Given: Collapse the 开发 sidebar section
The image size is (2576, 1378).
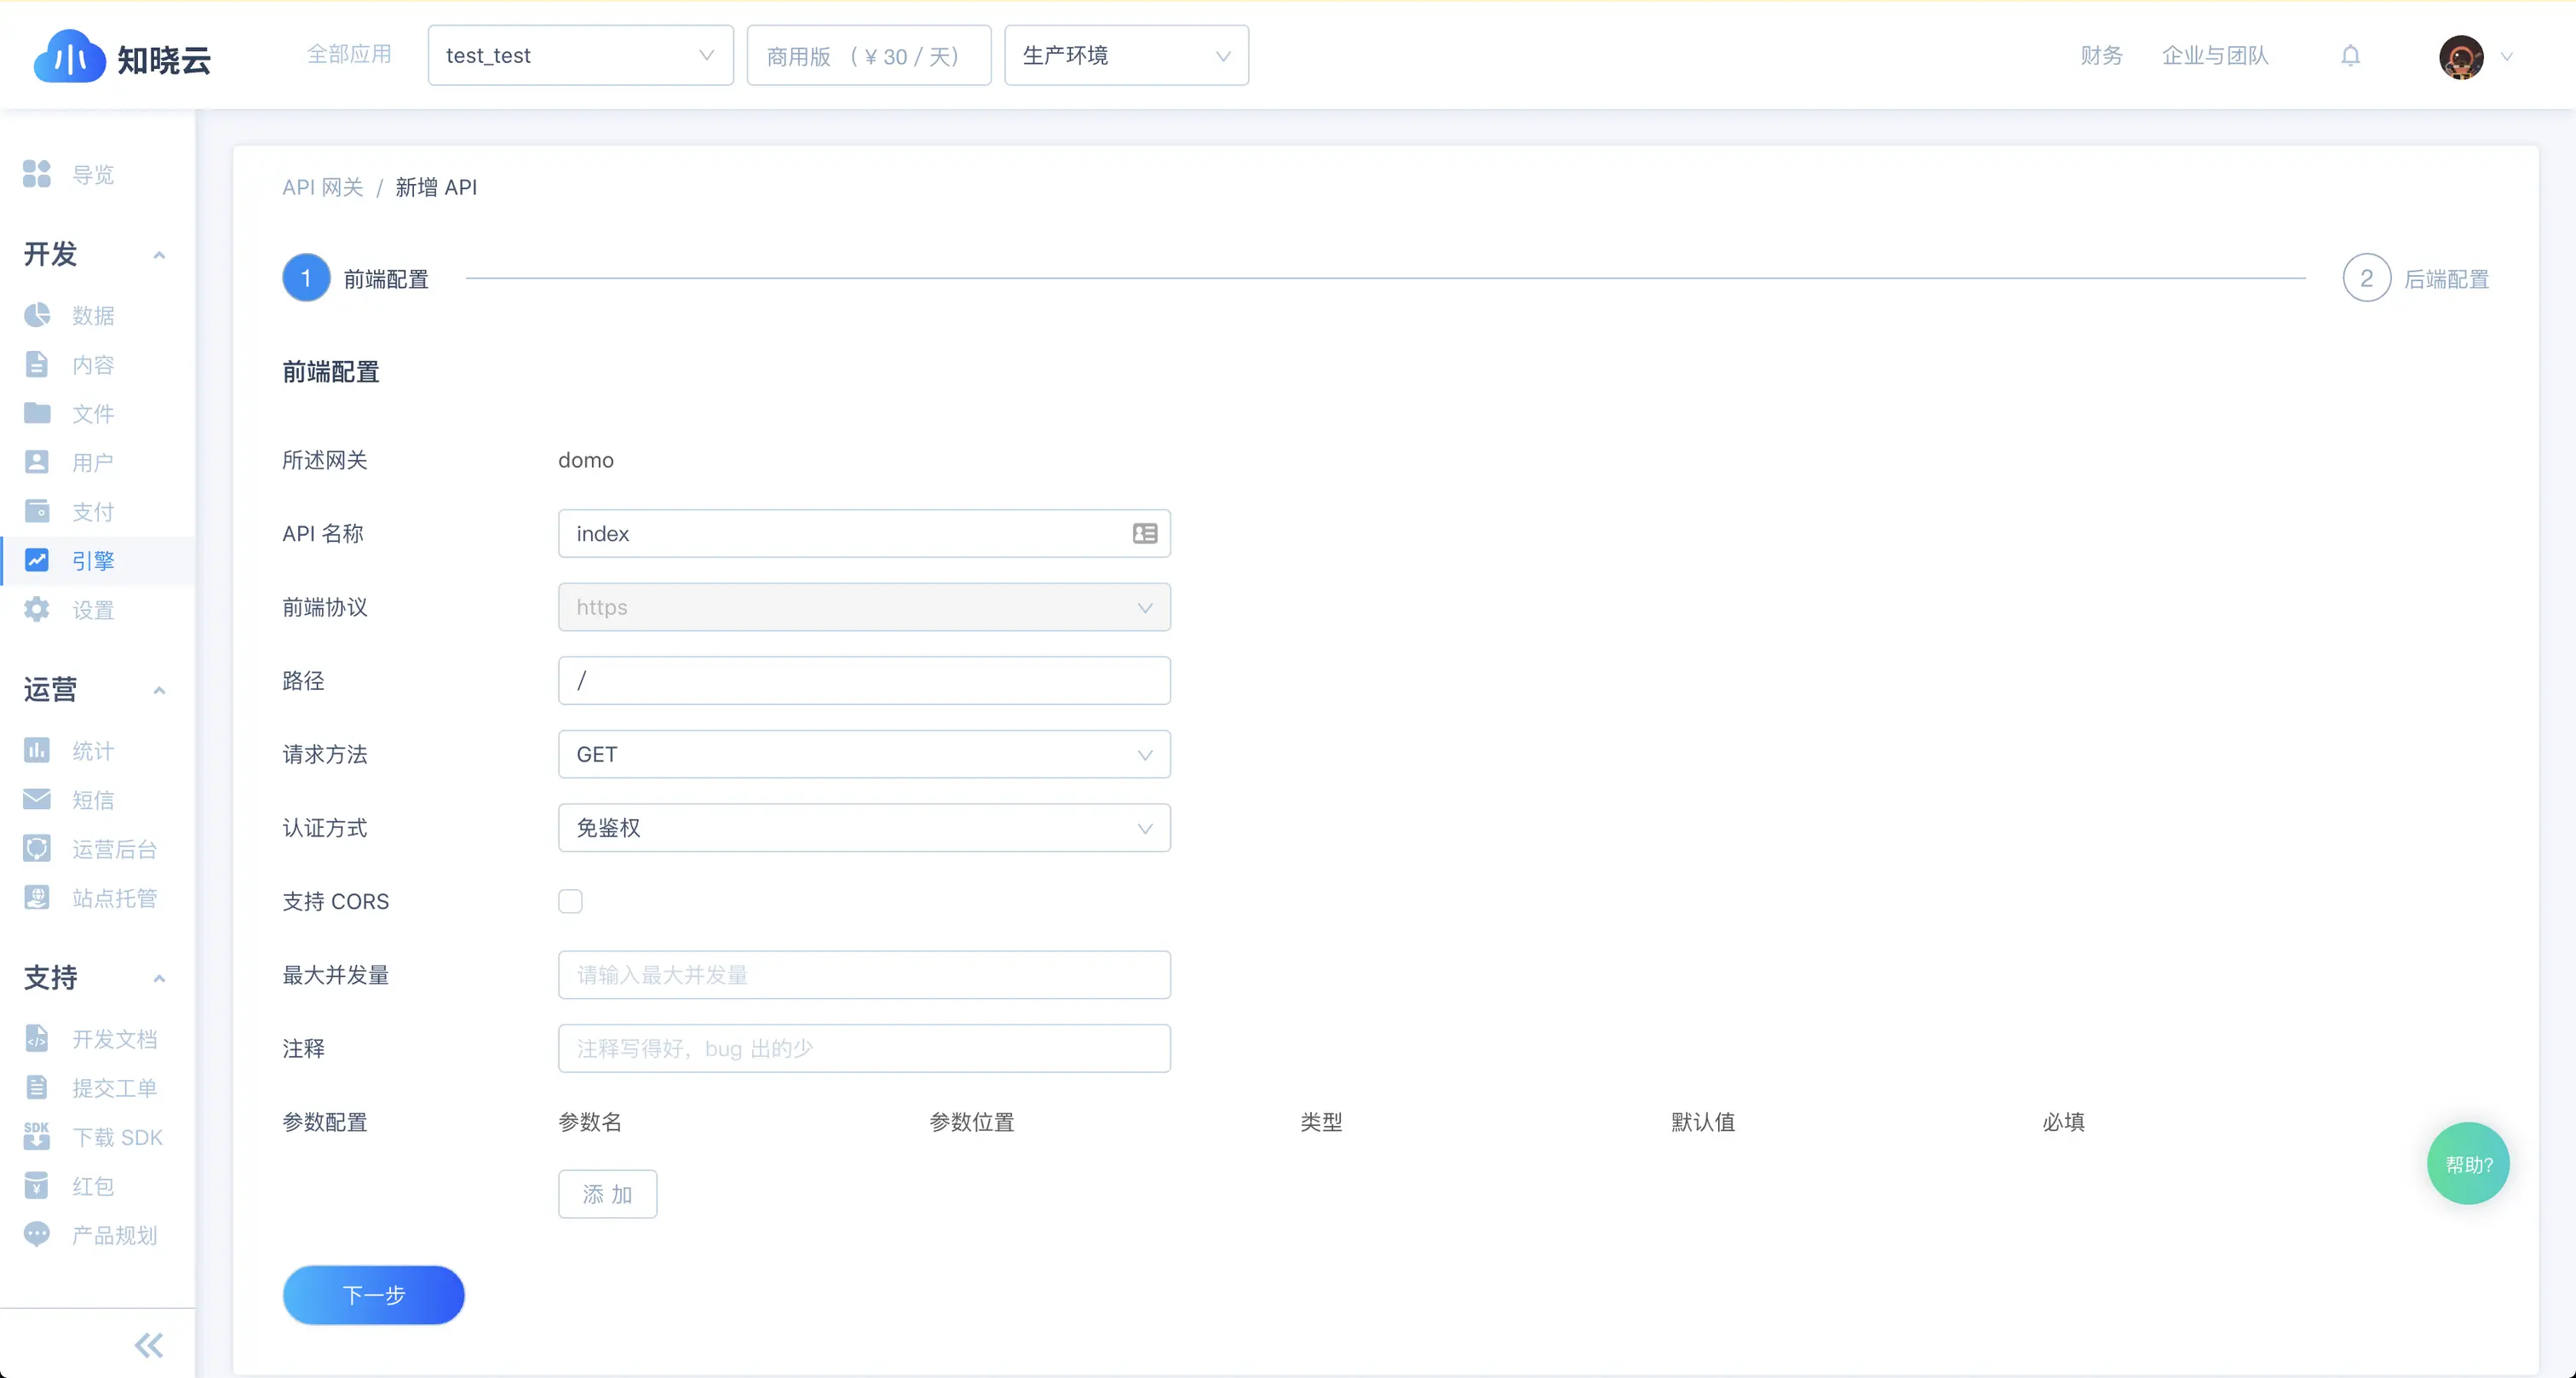Looking at the screenshot, I should tap(159, 255).
